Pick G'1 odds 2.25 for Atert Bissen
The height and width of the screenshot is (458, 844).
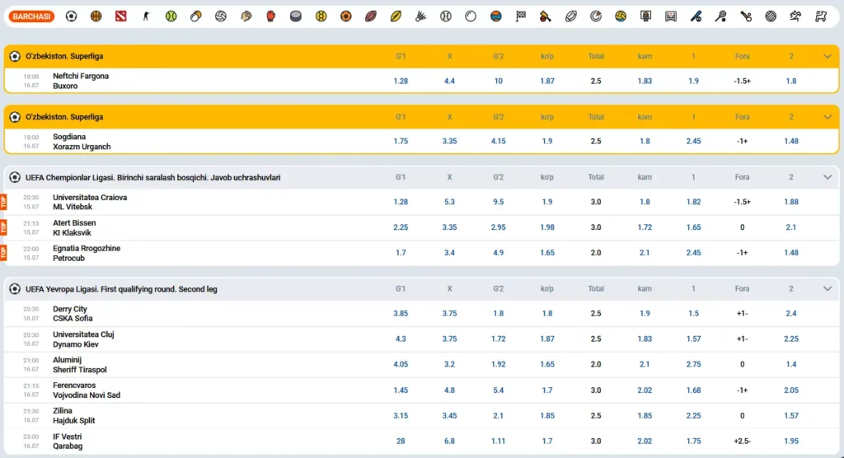401,227
